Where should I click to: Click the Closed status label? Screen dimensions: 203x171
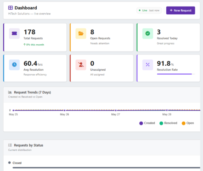tap(17, 163)
